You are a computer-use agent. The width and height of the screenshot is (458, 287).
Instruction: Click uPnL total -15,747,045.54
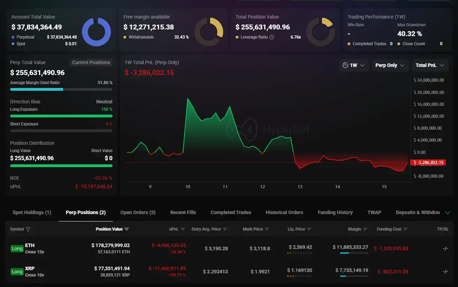coord(94,186)
